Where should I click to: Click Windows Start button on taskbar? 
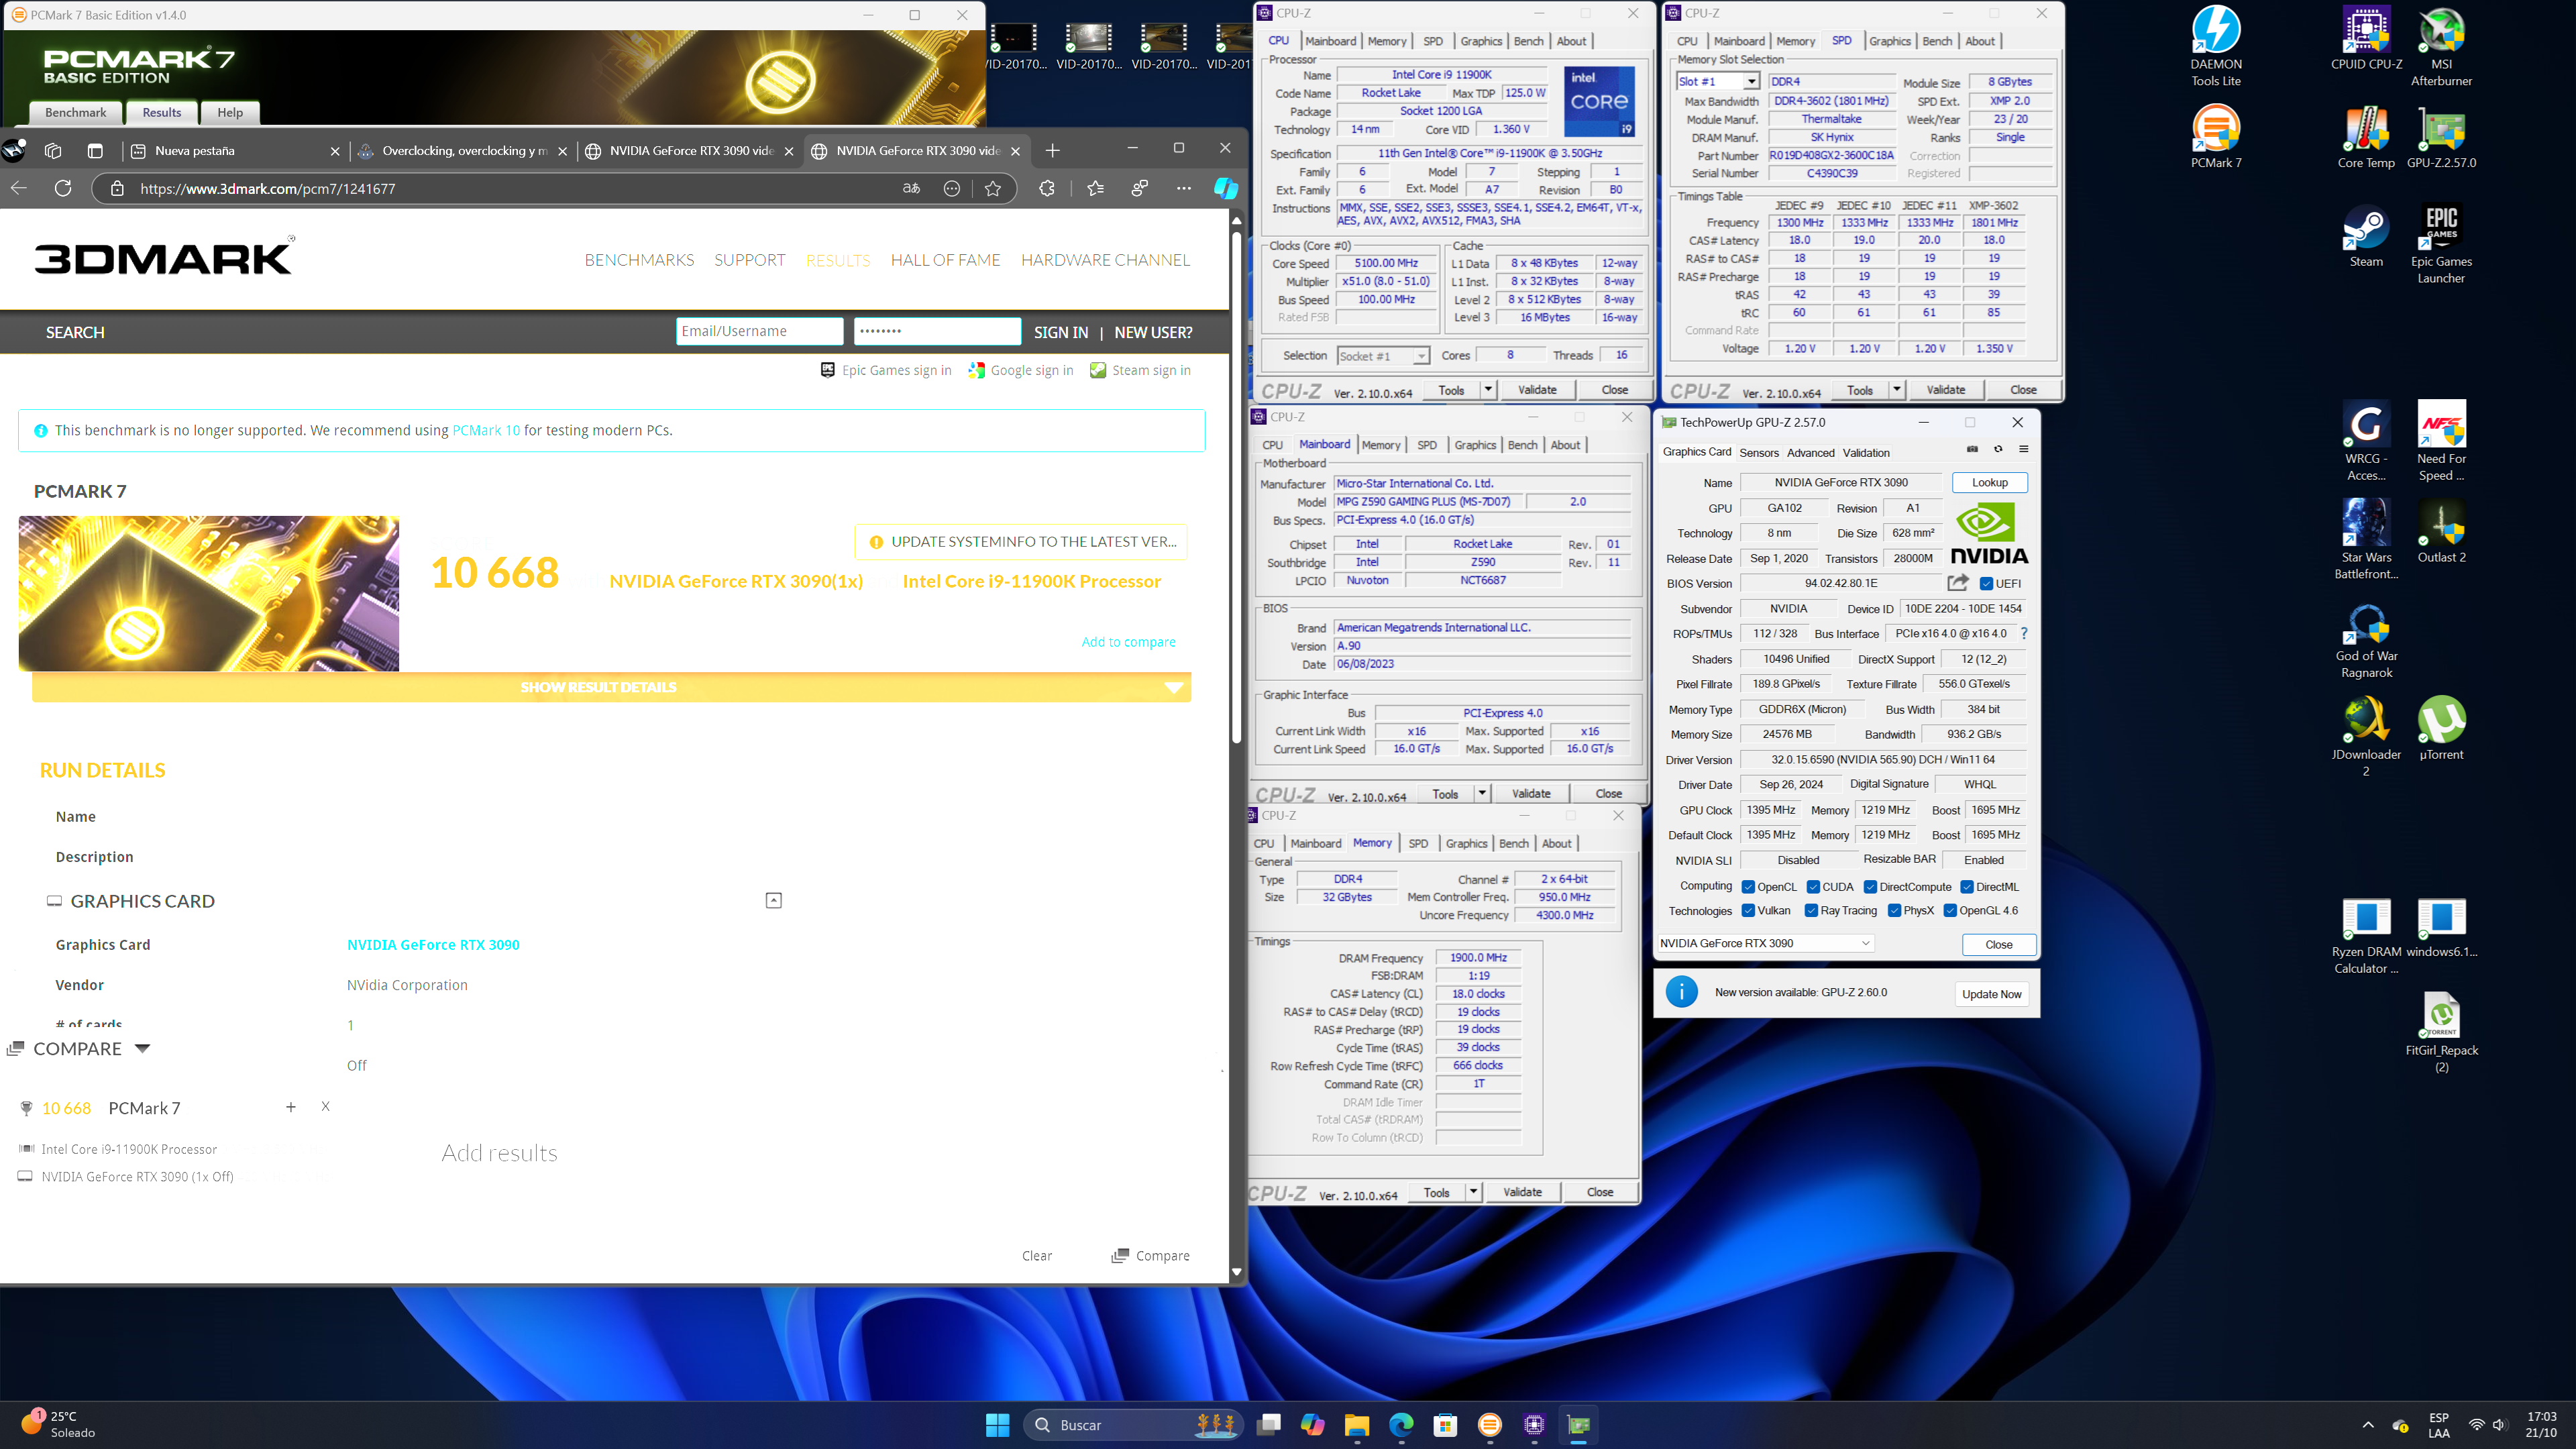997,1425
